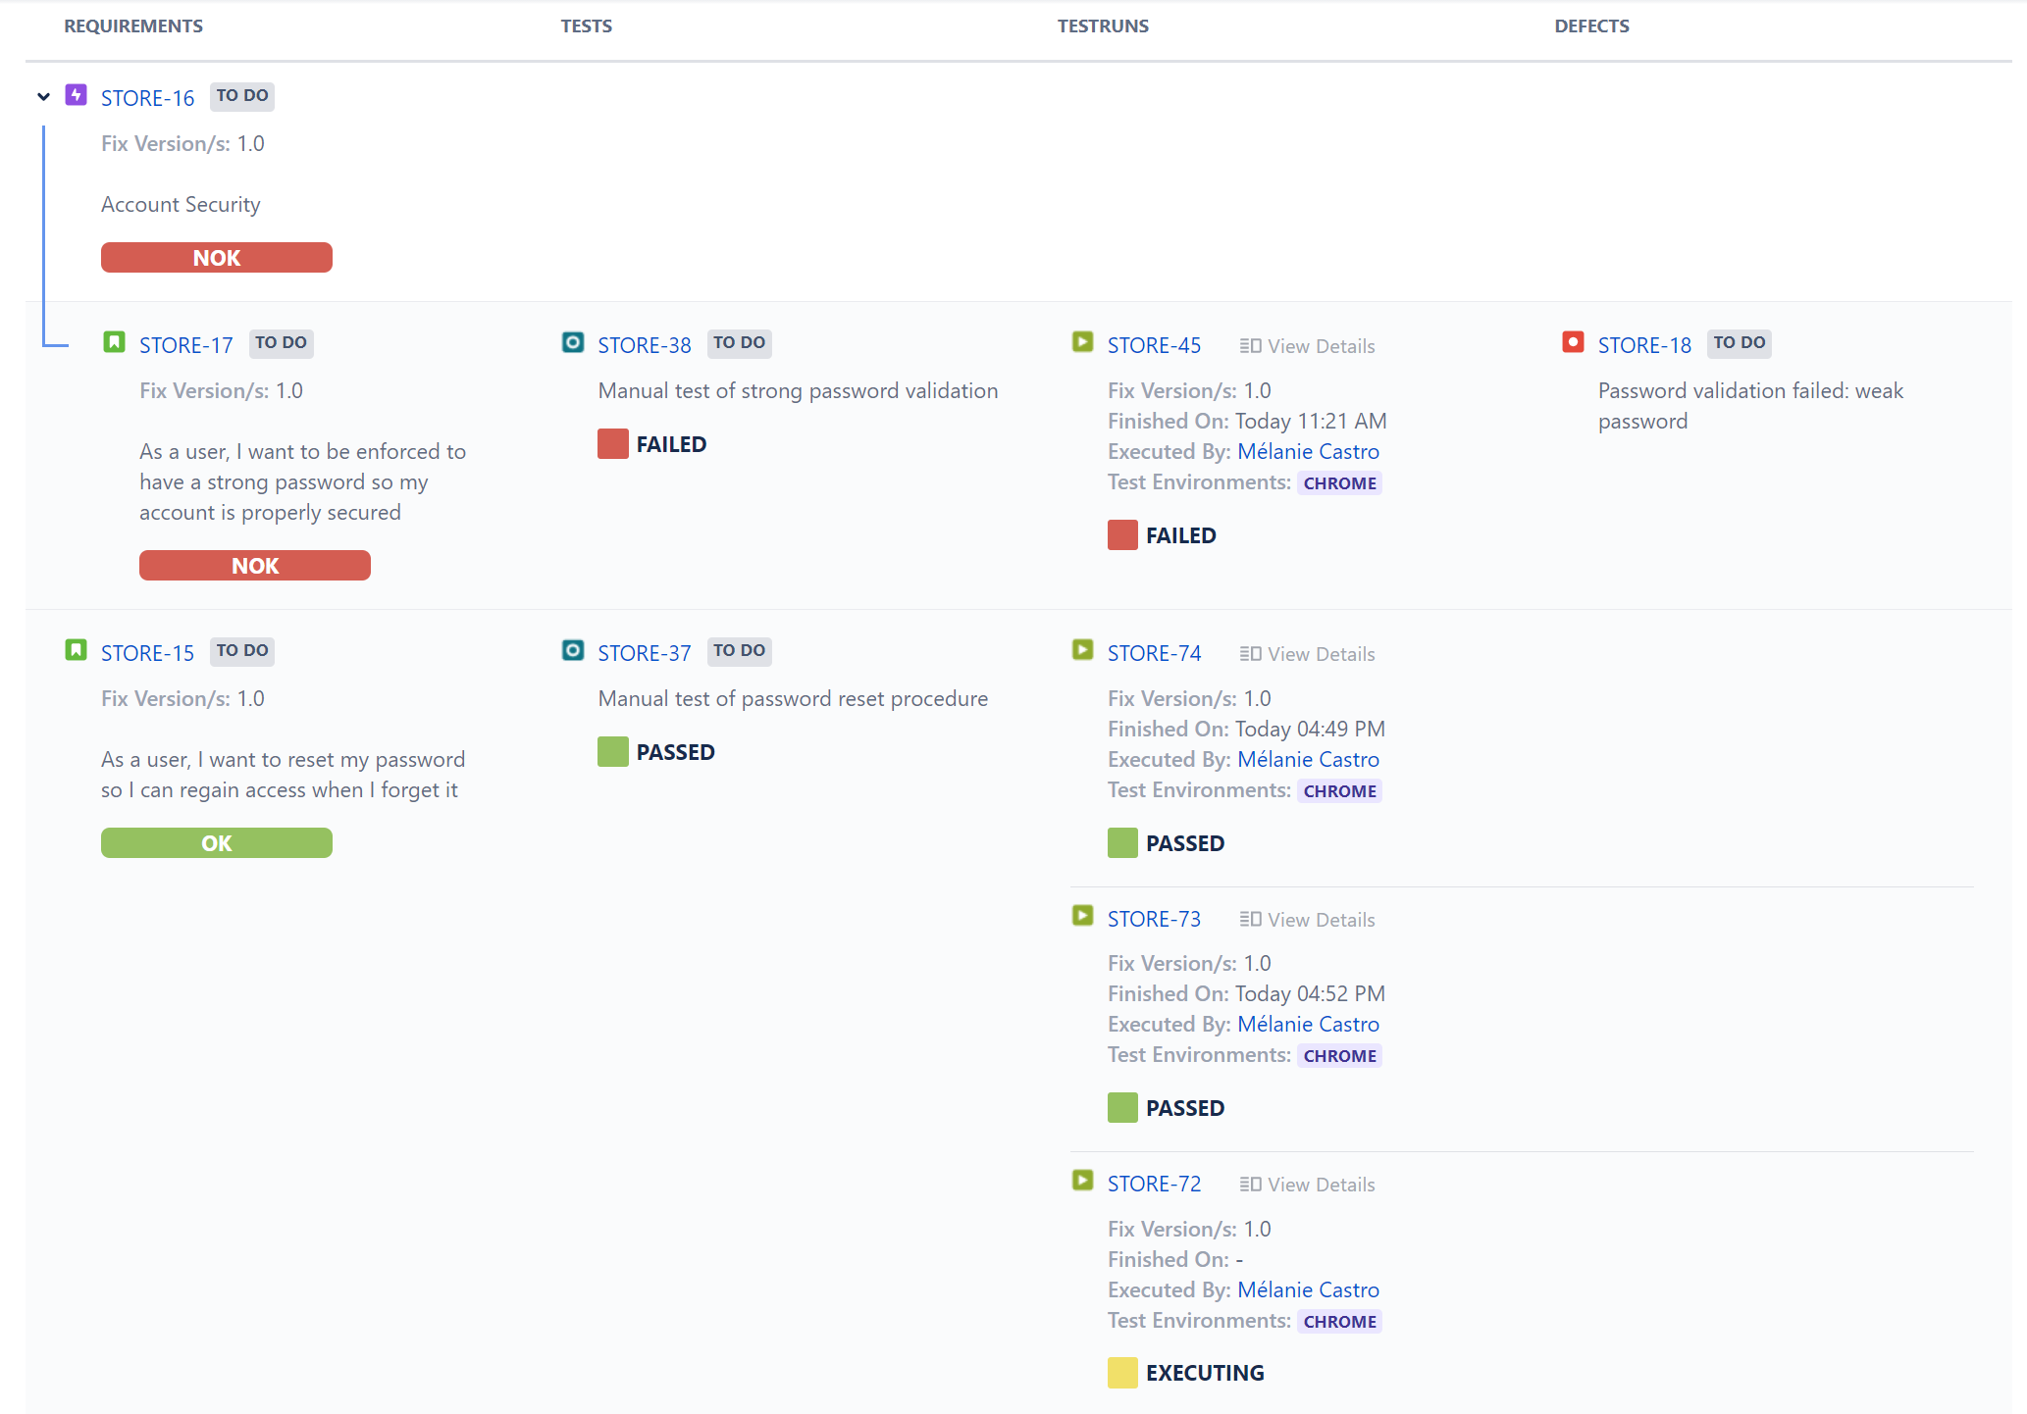The height and width of the screenshot is (1414, 2027).
Task: View Details of test run STORE-45
Action: click(x=1307, y=346)
